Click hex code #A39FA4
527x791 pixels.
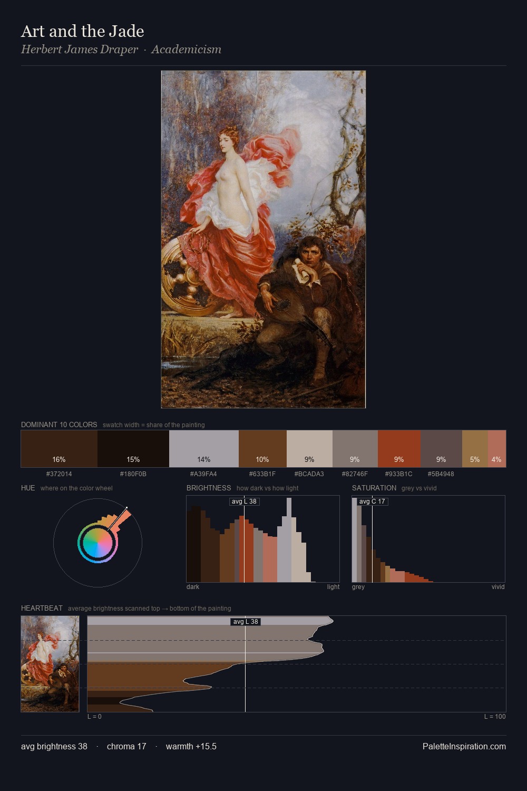coord(203,474)
